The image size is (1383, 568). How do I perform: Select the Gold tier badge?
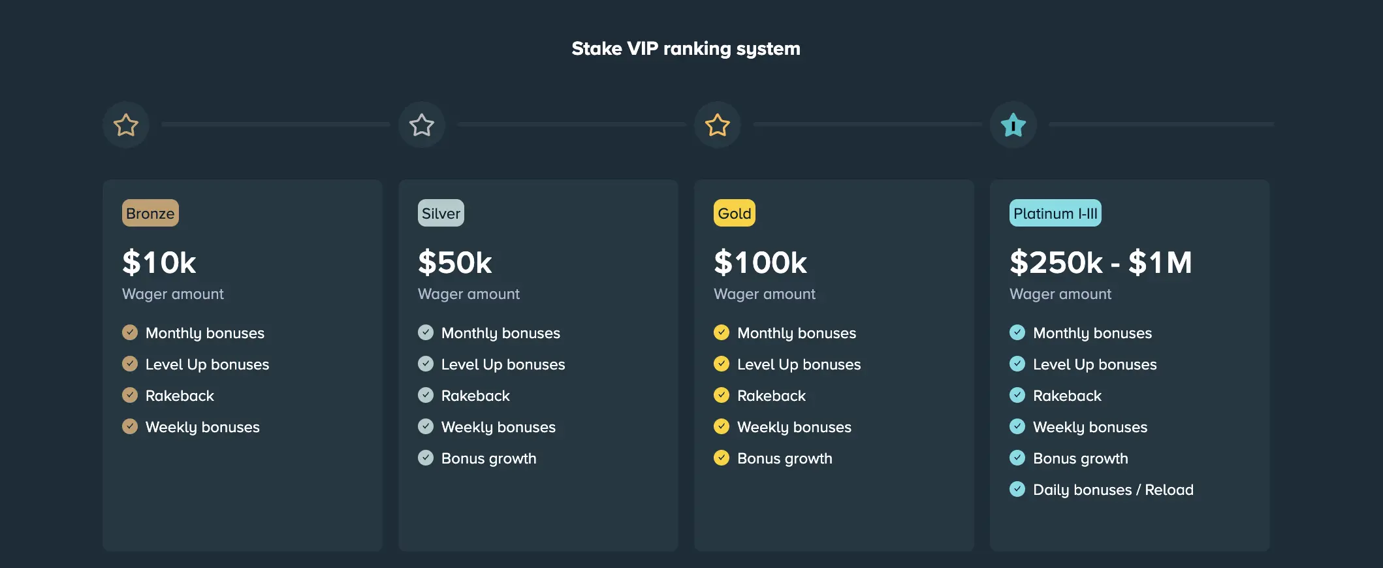click(x=735, y=213)
